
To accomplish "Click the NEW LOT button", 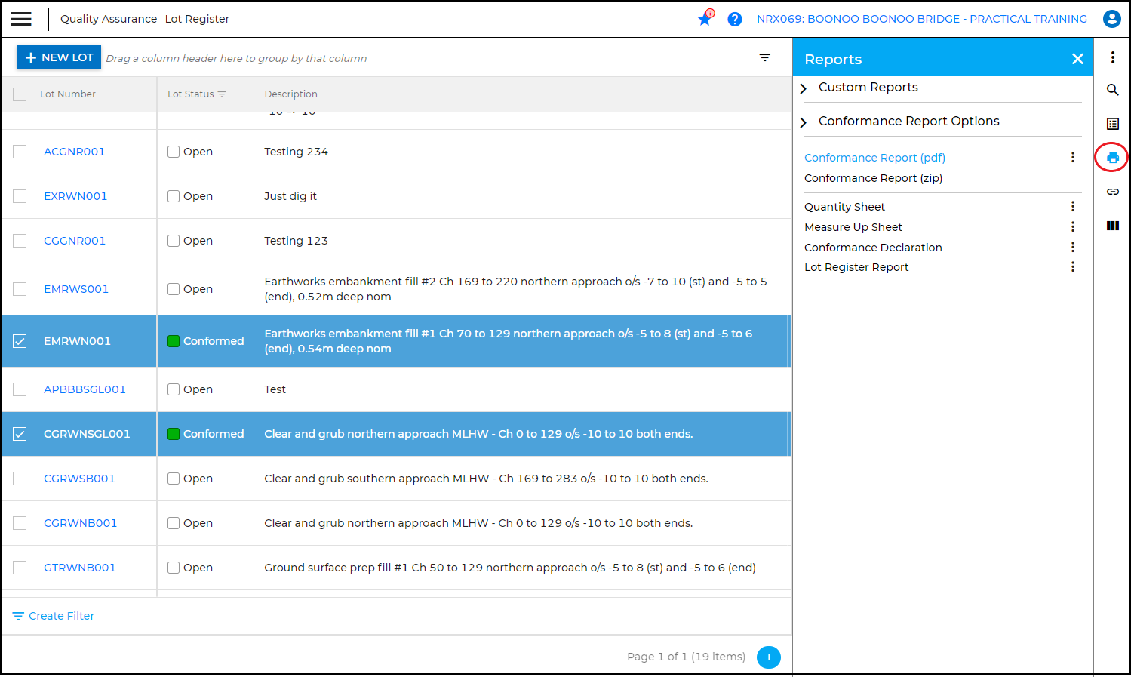I will (59, 57).
